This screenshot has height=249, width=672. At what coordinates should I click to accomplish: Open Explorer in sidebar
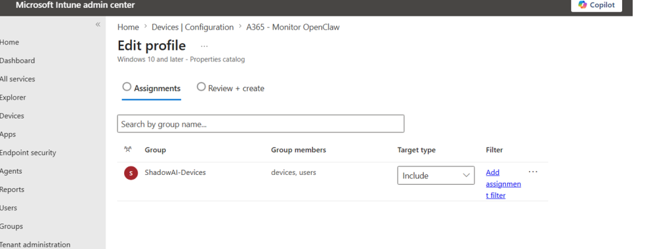point(13,98)
